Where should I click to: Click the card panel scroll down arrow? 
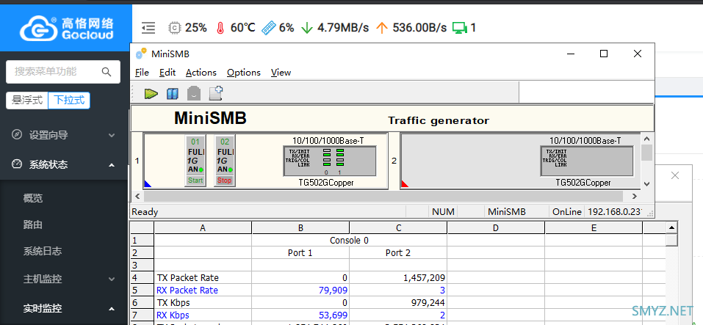[x=646, y=183]
